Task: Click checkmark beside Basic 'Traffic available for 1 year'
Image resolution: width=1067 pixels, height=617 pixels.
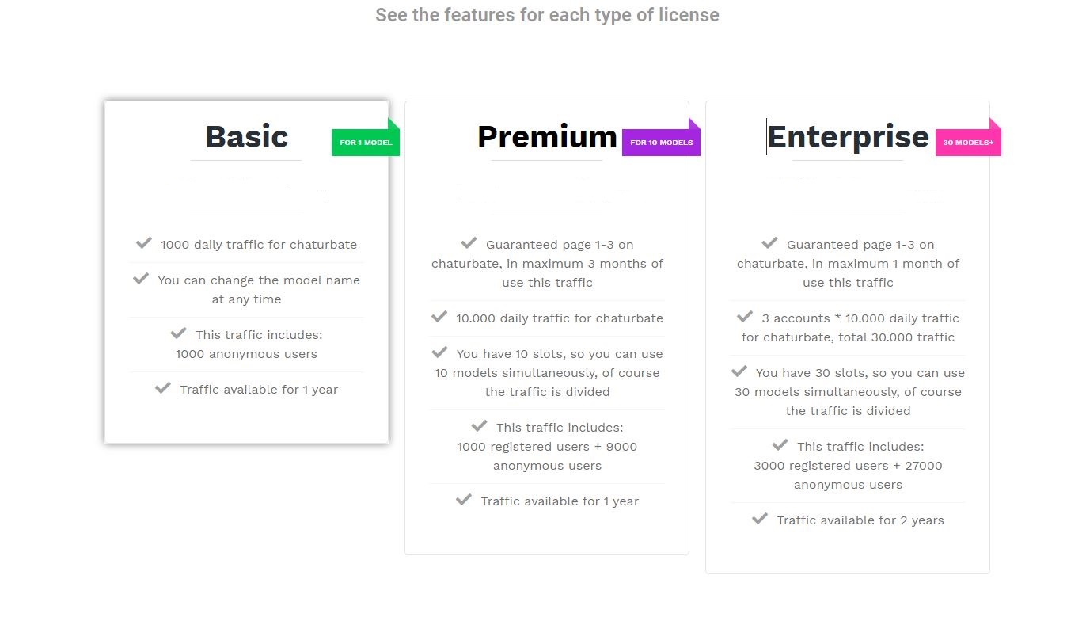Action: pyautogui.click(x=163, y=388)
